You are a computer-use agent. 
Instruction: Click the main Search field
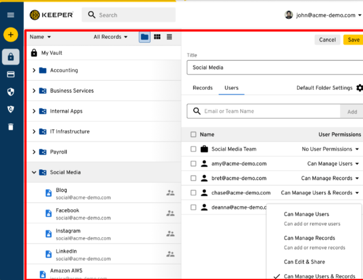129,15
